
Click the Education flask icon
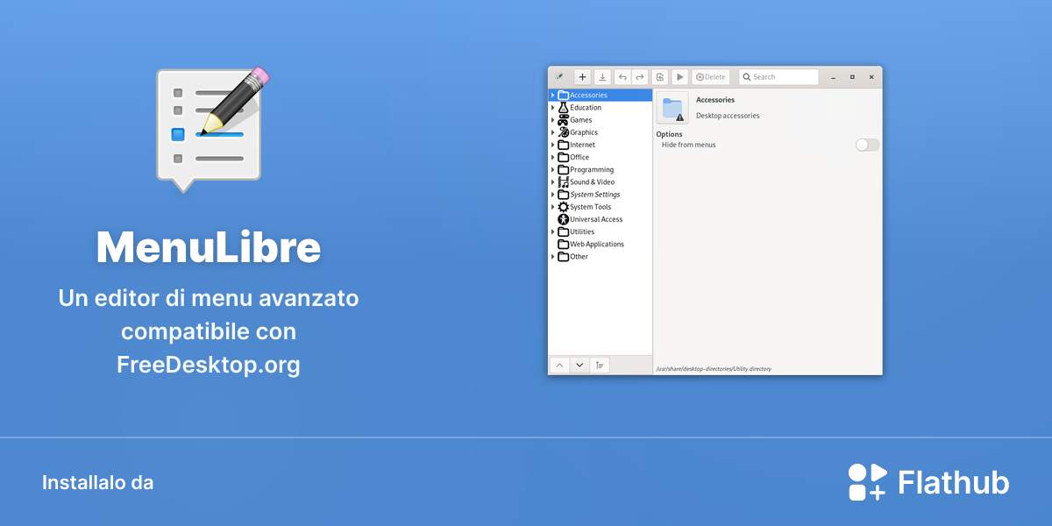(x=563, y=108)
